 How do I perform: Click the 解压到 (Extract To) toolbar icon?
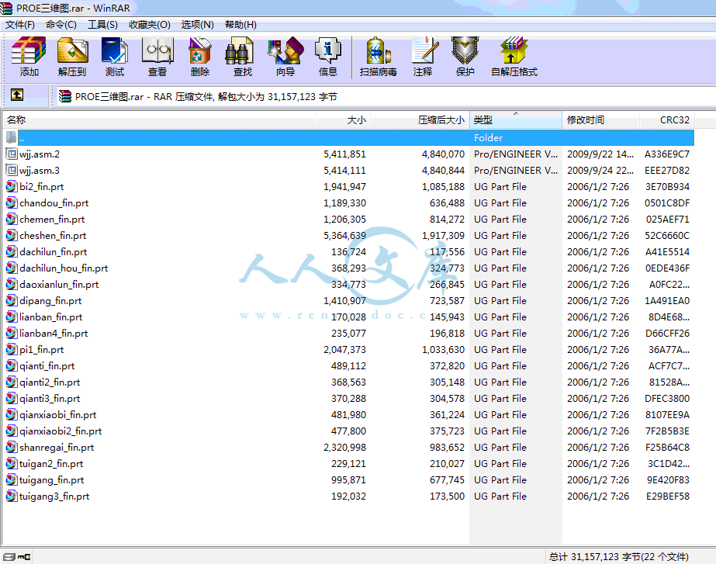click(x=72, y=50)
